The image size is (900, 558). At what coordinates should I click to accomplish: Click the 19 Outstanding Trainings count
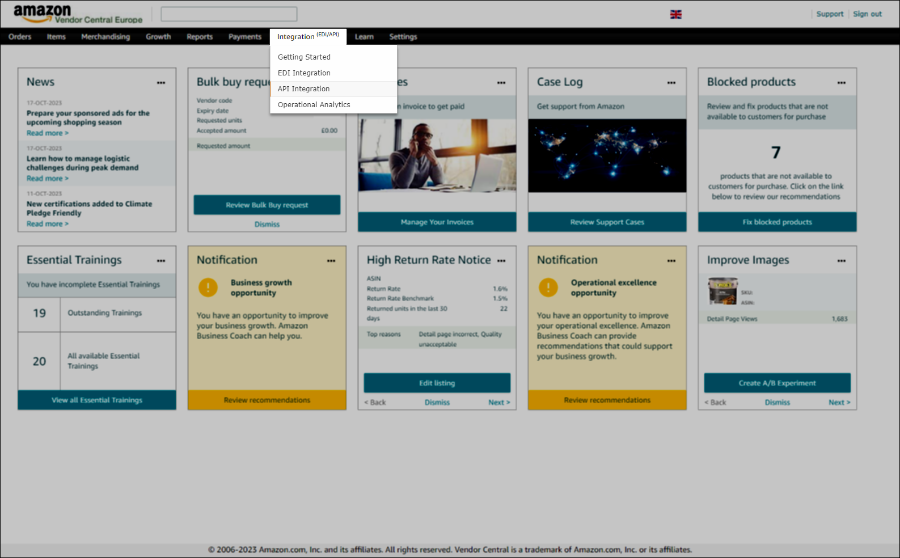coord(39,314)
